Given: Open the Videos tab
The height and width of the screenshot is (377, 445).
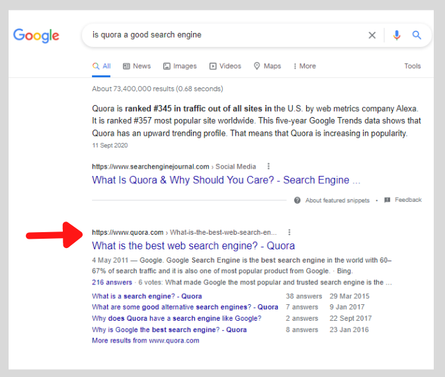Looking at the screenshot, I should (x=225, y=66).
